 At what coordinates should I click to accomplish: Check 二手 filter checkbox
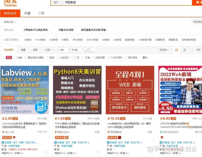[x=73, y=57]
